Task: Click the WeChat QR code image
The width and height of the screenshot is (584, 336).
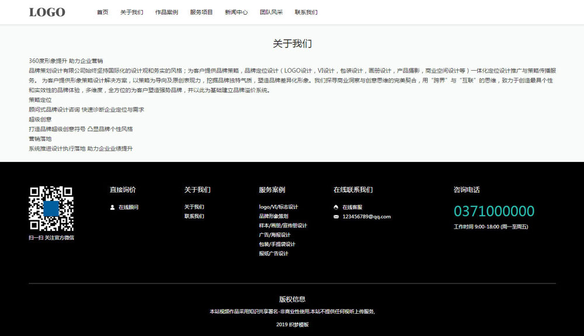Action: point(51,209)
